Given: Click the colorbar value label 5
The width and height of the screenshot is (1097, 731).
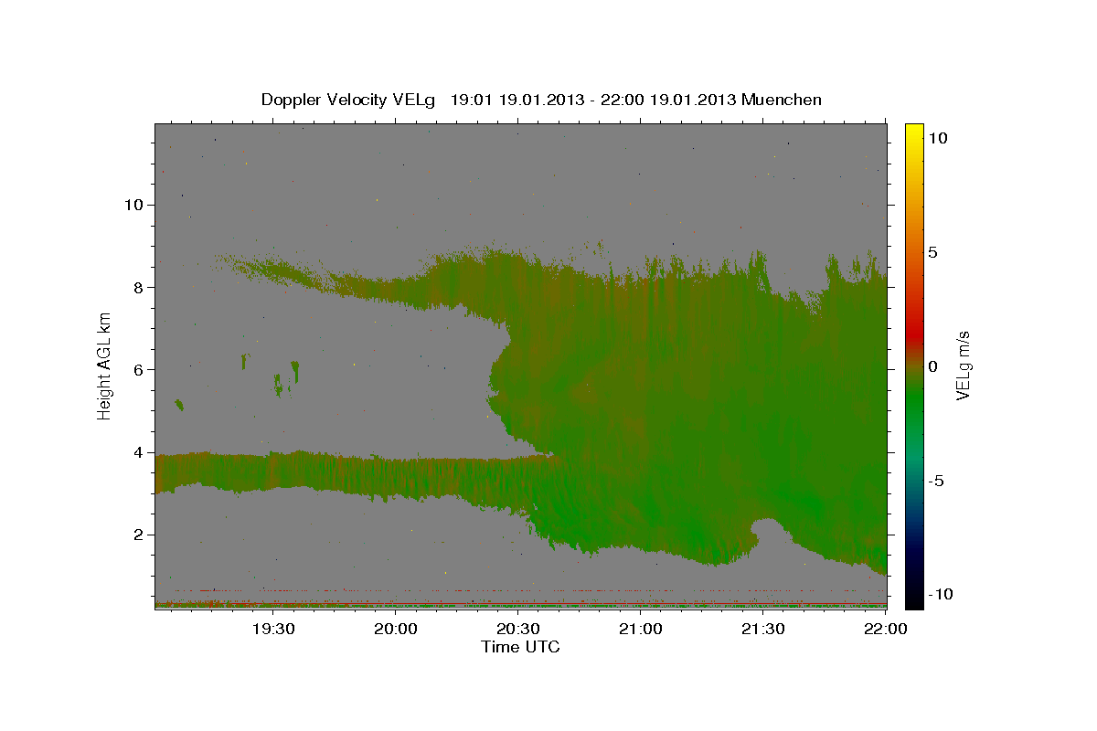Looking at the screenshot, I should (x=932, y=251).
